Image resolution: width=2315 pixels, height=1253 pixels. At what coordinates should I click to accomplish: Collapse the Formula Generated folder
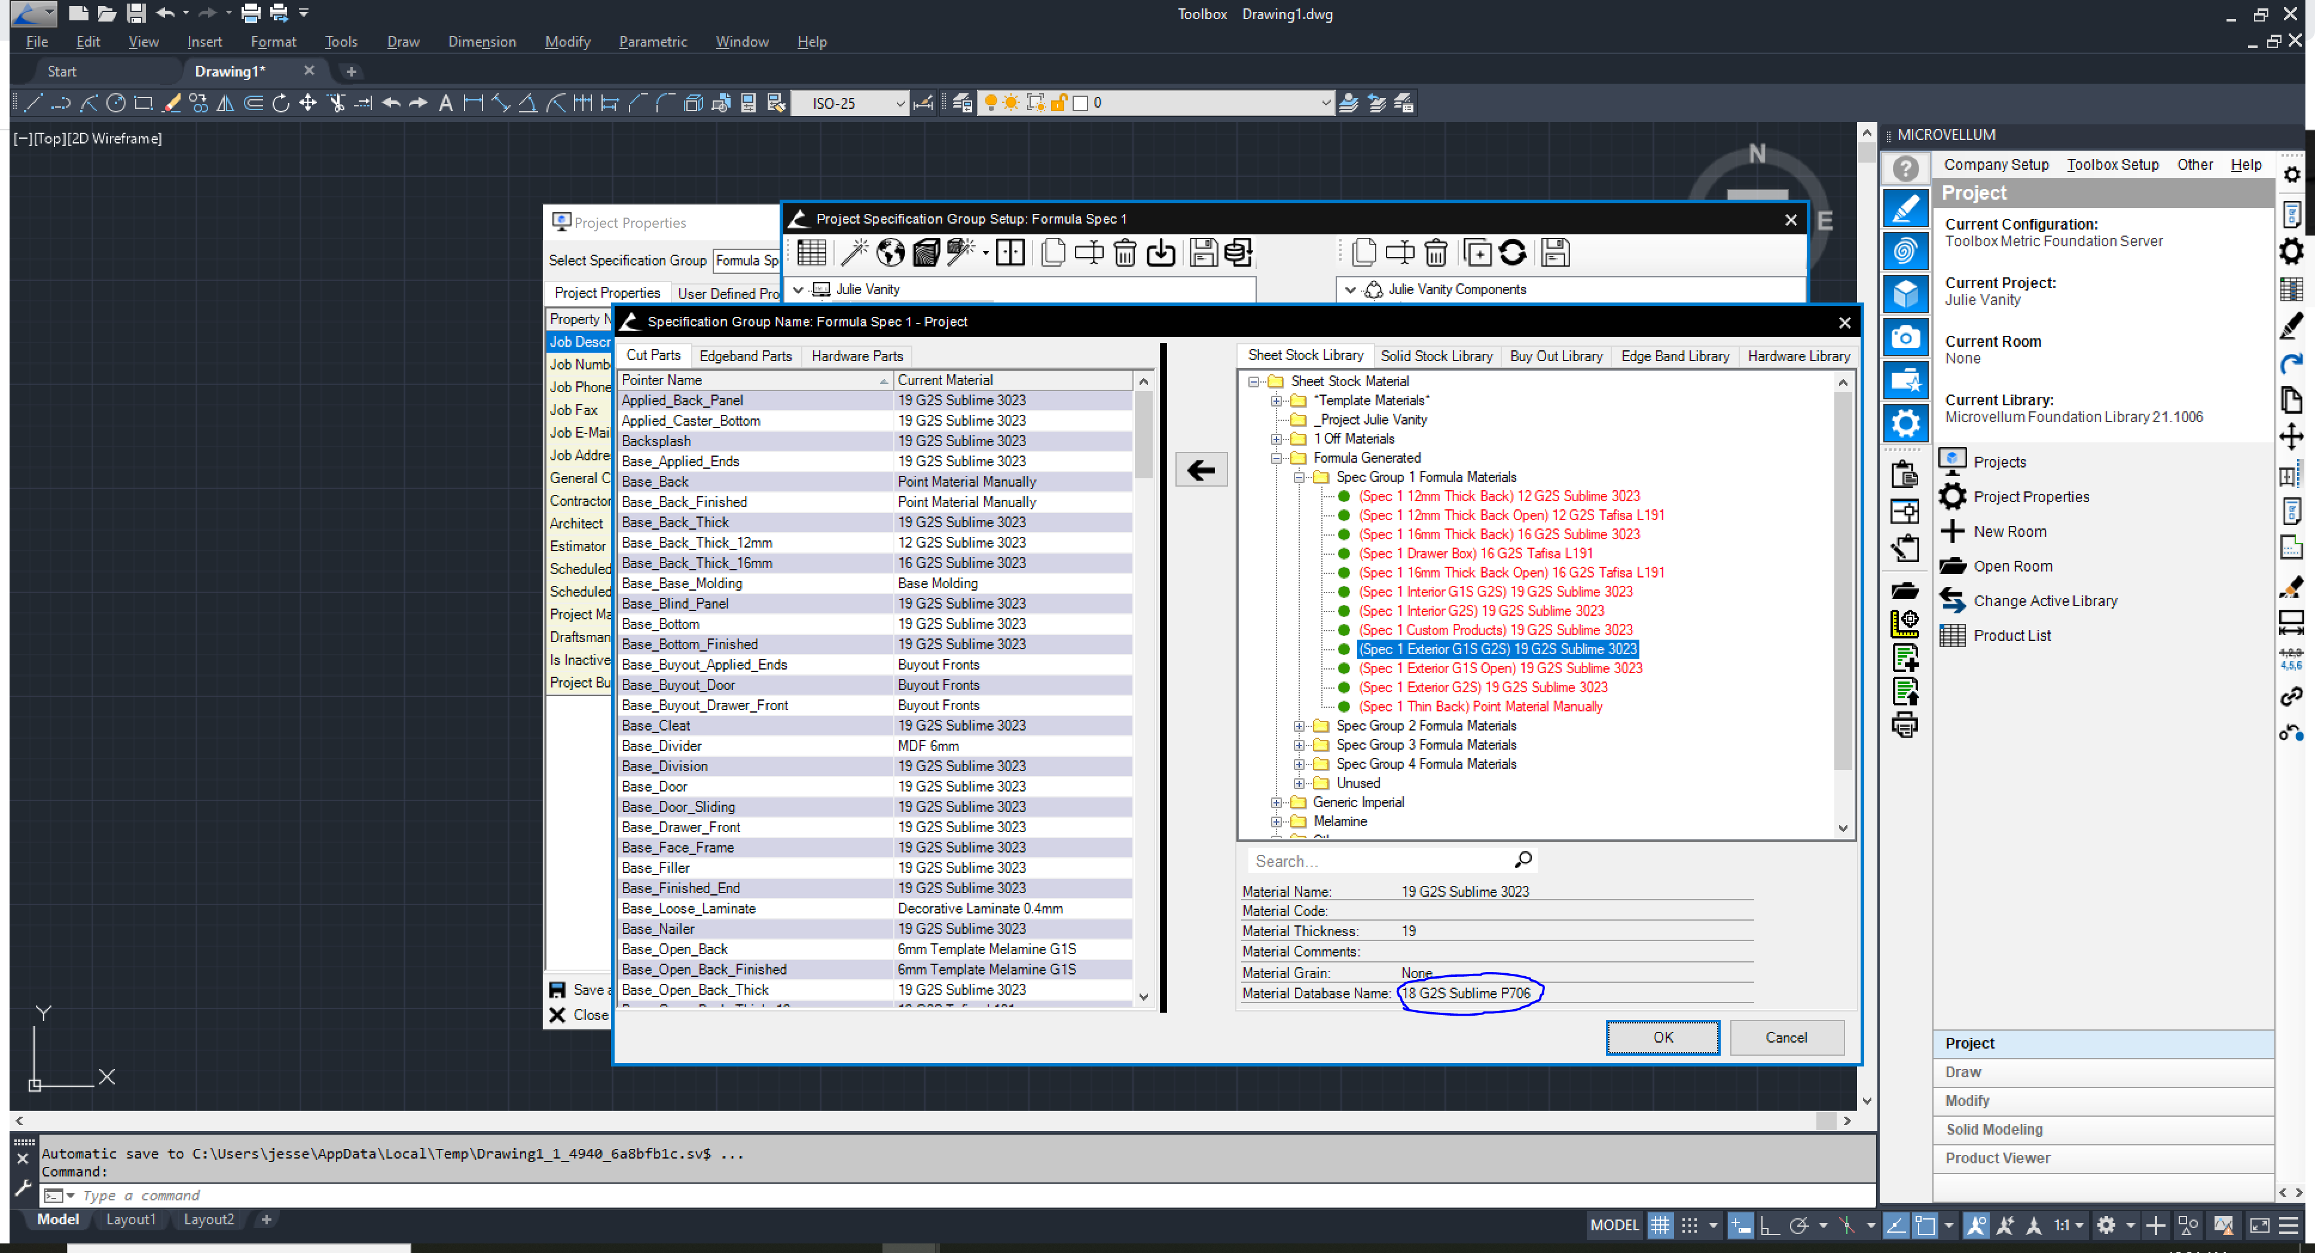click(x=1275, y=459)
